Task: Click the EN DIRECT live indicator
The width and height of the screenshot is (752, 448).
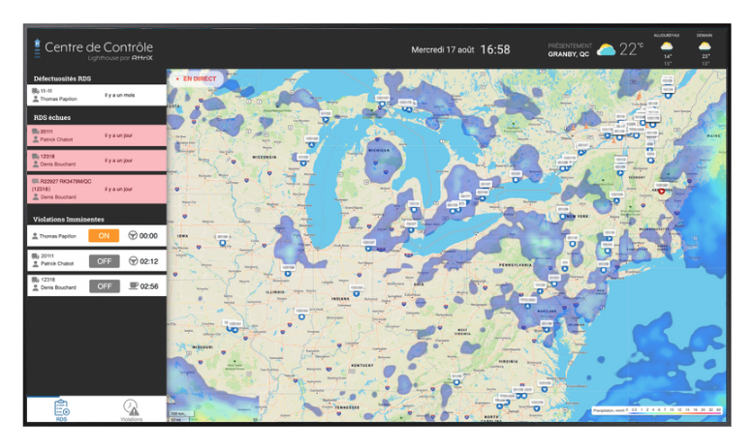Action: pos(197,78)
